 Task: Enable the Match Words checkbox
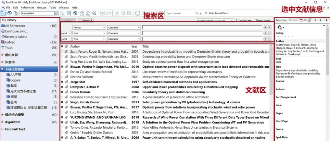255,20
